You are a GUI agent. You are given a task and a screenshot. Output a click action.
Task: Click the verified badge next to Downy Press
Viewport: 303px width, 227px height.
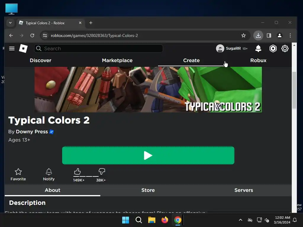(x=51, y=132)
